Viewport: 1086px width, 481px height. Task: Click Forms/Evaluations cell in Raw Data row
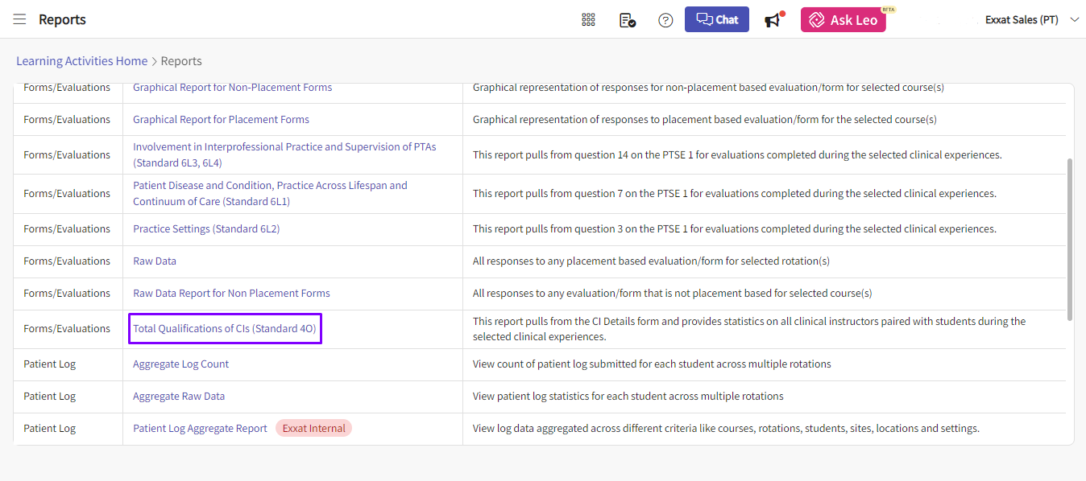[x=68, y=261]
